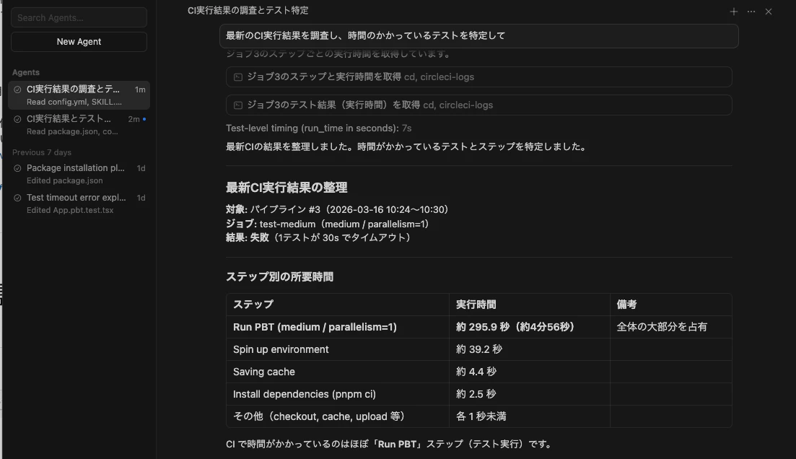Click the subtitle Read config.yml, SKILL....

[74, 102]
